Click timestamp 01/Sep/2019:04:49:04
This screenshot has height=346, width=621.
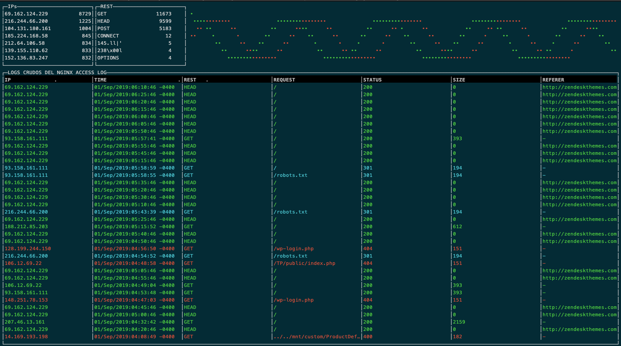[x=134, y=285]
